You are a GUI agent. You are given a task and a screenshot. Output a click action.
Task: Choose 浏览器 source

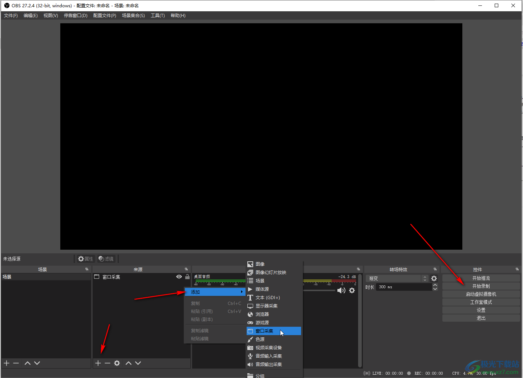coord(274,314)
